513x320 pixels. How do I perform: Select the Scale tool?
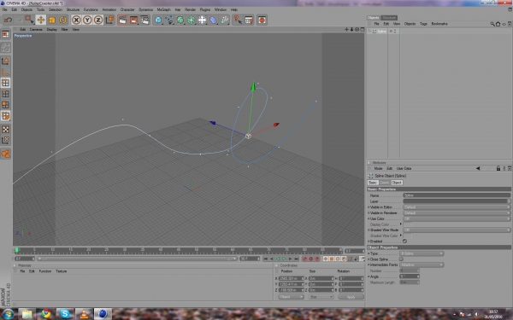[x=51, y=20]
